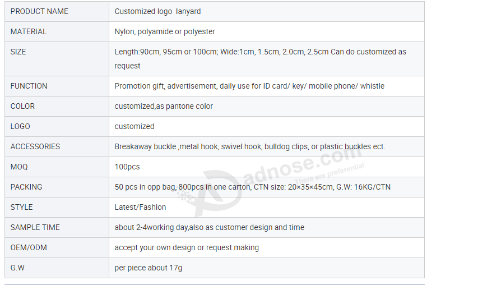
Task: Select the STYLE value 'Latest/Fashion'
Action: pos(140,207)
